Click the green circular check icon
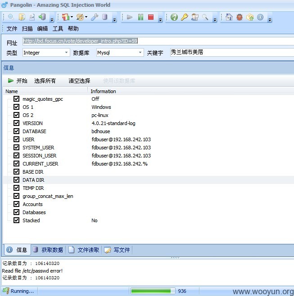The width and height of the screenshot is (294, 296). 174,17
